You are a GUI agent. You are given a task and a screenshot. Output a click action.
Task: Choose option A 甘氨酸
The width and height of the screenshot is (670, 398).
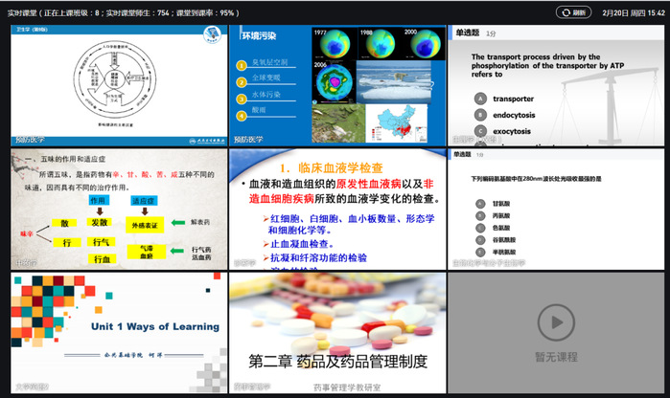(493, 204)
